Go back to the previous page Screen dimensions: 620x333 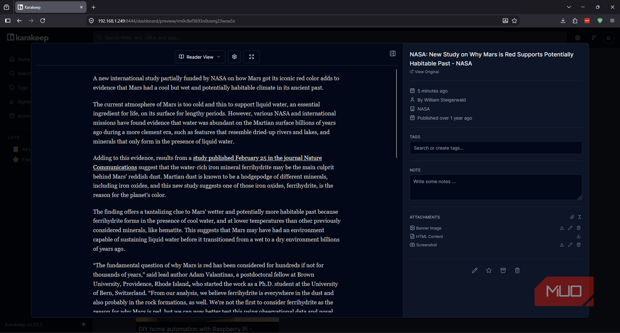tap(19, 21)
